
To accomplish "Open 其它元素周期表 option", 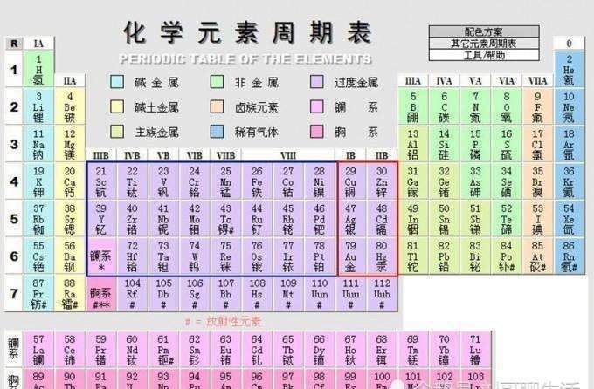I will coord(483,43).
